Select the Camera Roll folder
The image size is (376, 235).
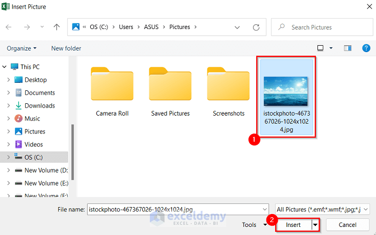tap(112, 92)
